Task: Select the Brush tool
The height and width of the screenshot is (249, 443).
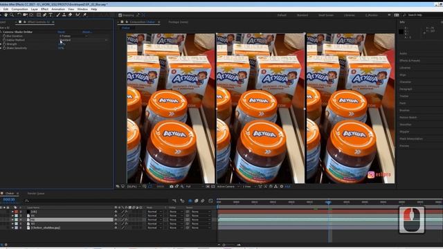Action: pyautogui.click(x=58, y=15)
